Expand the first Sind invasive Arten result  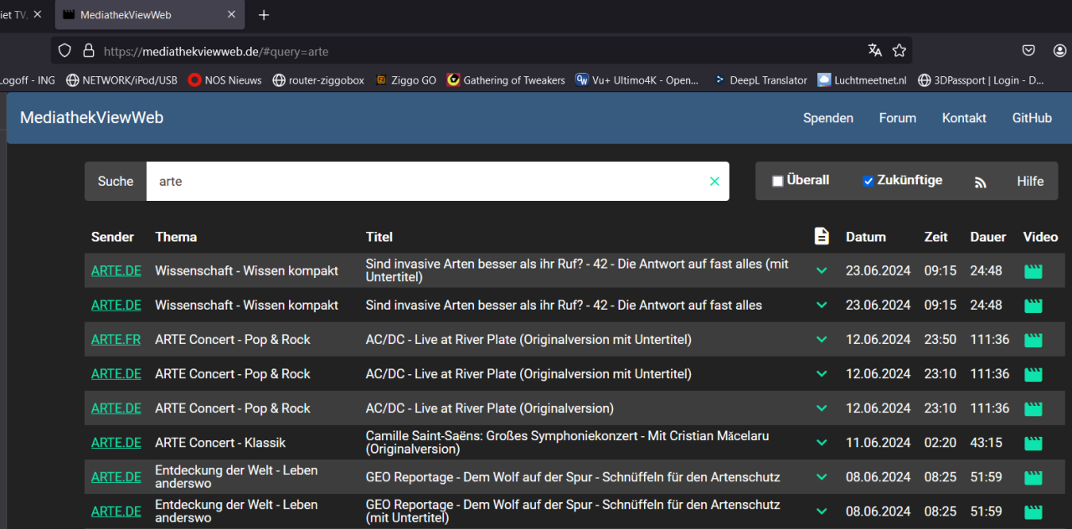click(x=822, y=270)
